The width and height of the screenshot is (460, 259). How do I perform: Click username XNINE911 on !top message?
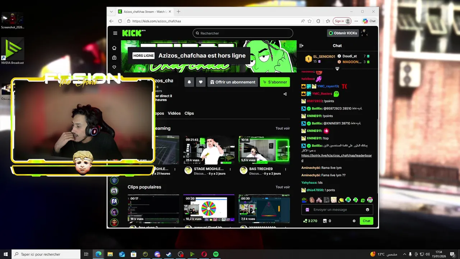[314, 138]
